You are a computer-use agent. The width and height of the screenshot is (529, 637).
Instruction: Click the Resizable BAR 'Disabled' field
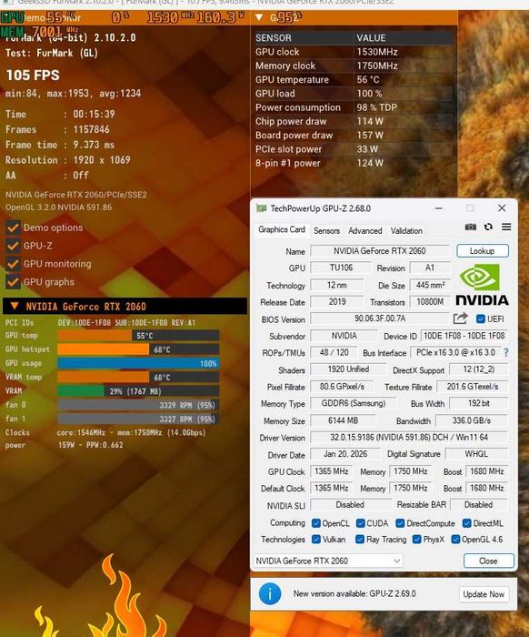click(479, 504)
